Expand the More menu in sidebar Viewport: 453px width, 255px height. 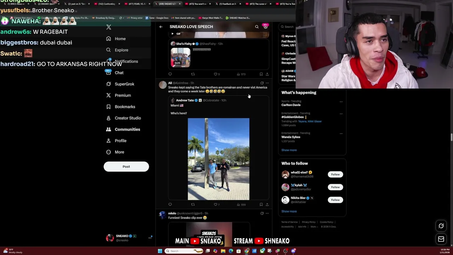[x=115, y=152]
